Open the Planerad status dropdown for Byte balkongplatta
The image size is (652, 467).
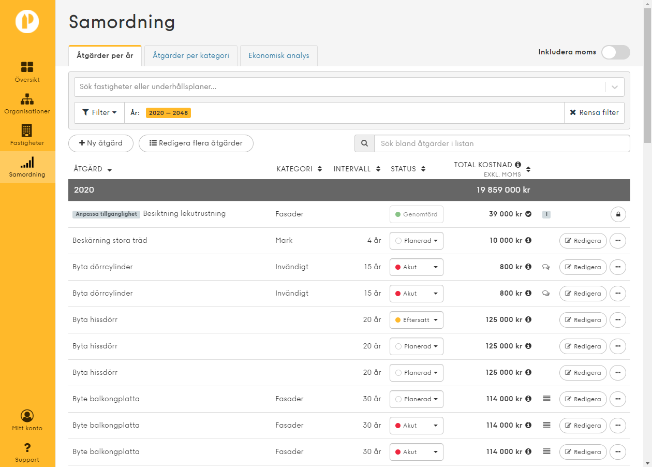pyautogui.click(x=417, y=399)
